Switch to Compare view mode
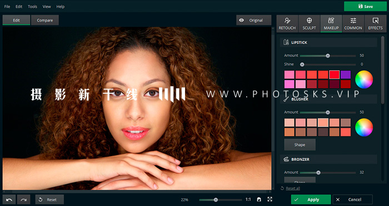Viewport: 389px width, 206px height. [x=45, y=21]
